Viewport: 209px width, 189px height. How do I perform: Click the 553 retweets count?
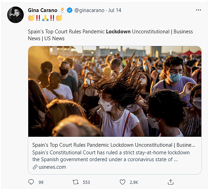[87, 182]
